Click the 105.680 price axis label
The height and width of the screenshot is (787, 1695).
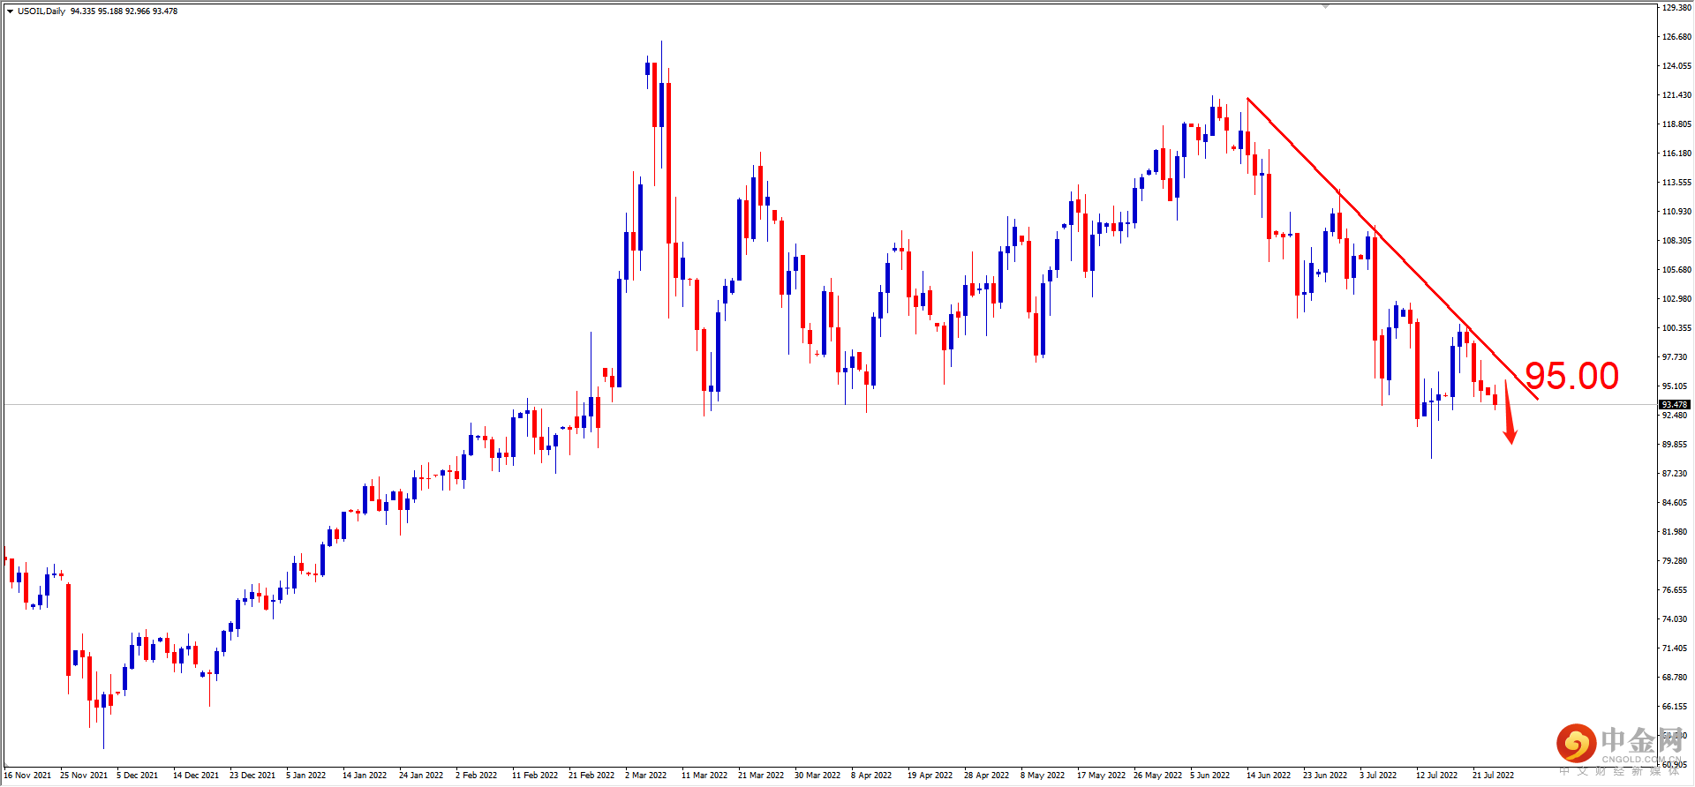coord(1676,270)
